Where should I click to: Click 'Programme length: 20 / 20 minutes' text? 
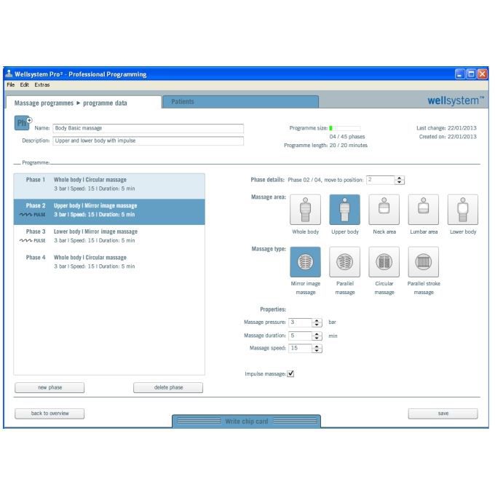[325, 145]
